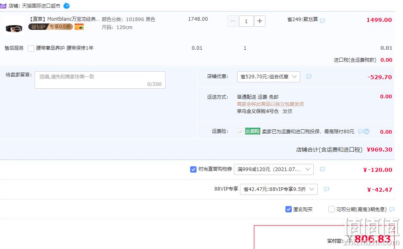Uncheck the 时尚直营购物券 checkbox
This screenshot has height=249, width=403.
click(193, 169)
